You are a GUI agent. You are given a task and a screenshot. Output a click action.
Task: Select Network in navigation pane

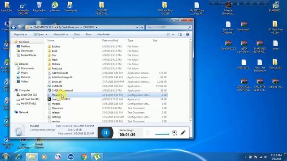pos(23,112)
